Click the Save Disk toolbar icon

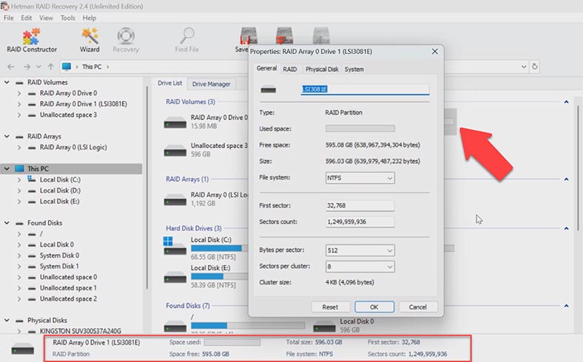pos(248,36)
